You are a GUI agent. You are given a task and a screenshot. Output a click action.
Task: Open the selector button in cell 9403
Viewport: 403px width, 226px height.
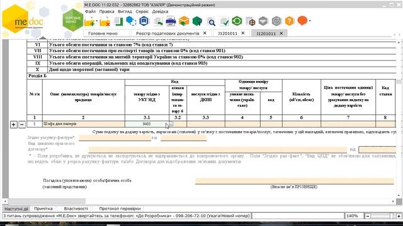point(171,124)
